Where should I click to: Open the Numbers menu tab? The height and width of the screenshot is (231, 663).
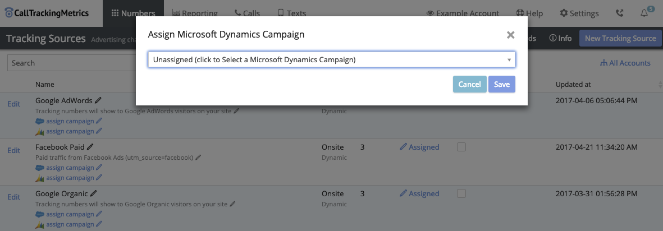point(133,13)
